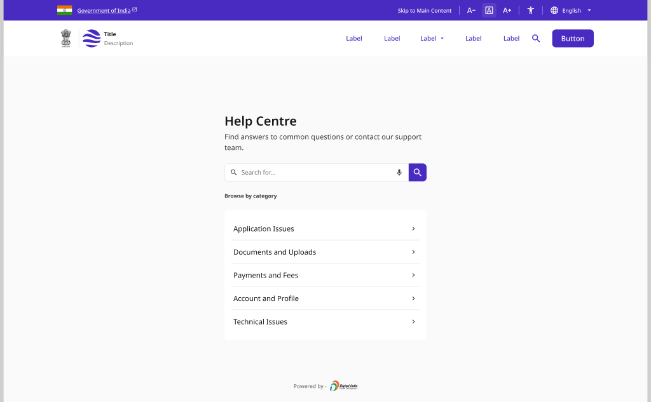Decrease font size with A- icon
The height and width of the screenshot is (402, 651).
(x=471, y=10)
